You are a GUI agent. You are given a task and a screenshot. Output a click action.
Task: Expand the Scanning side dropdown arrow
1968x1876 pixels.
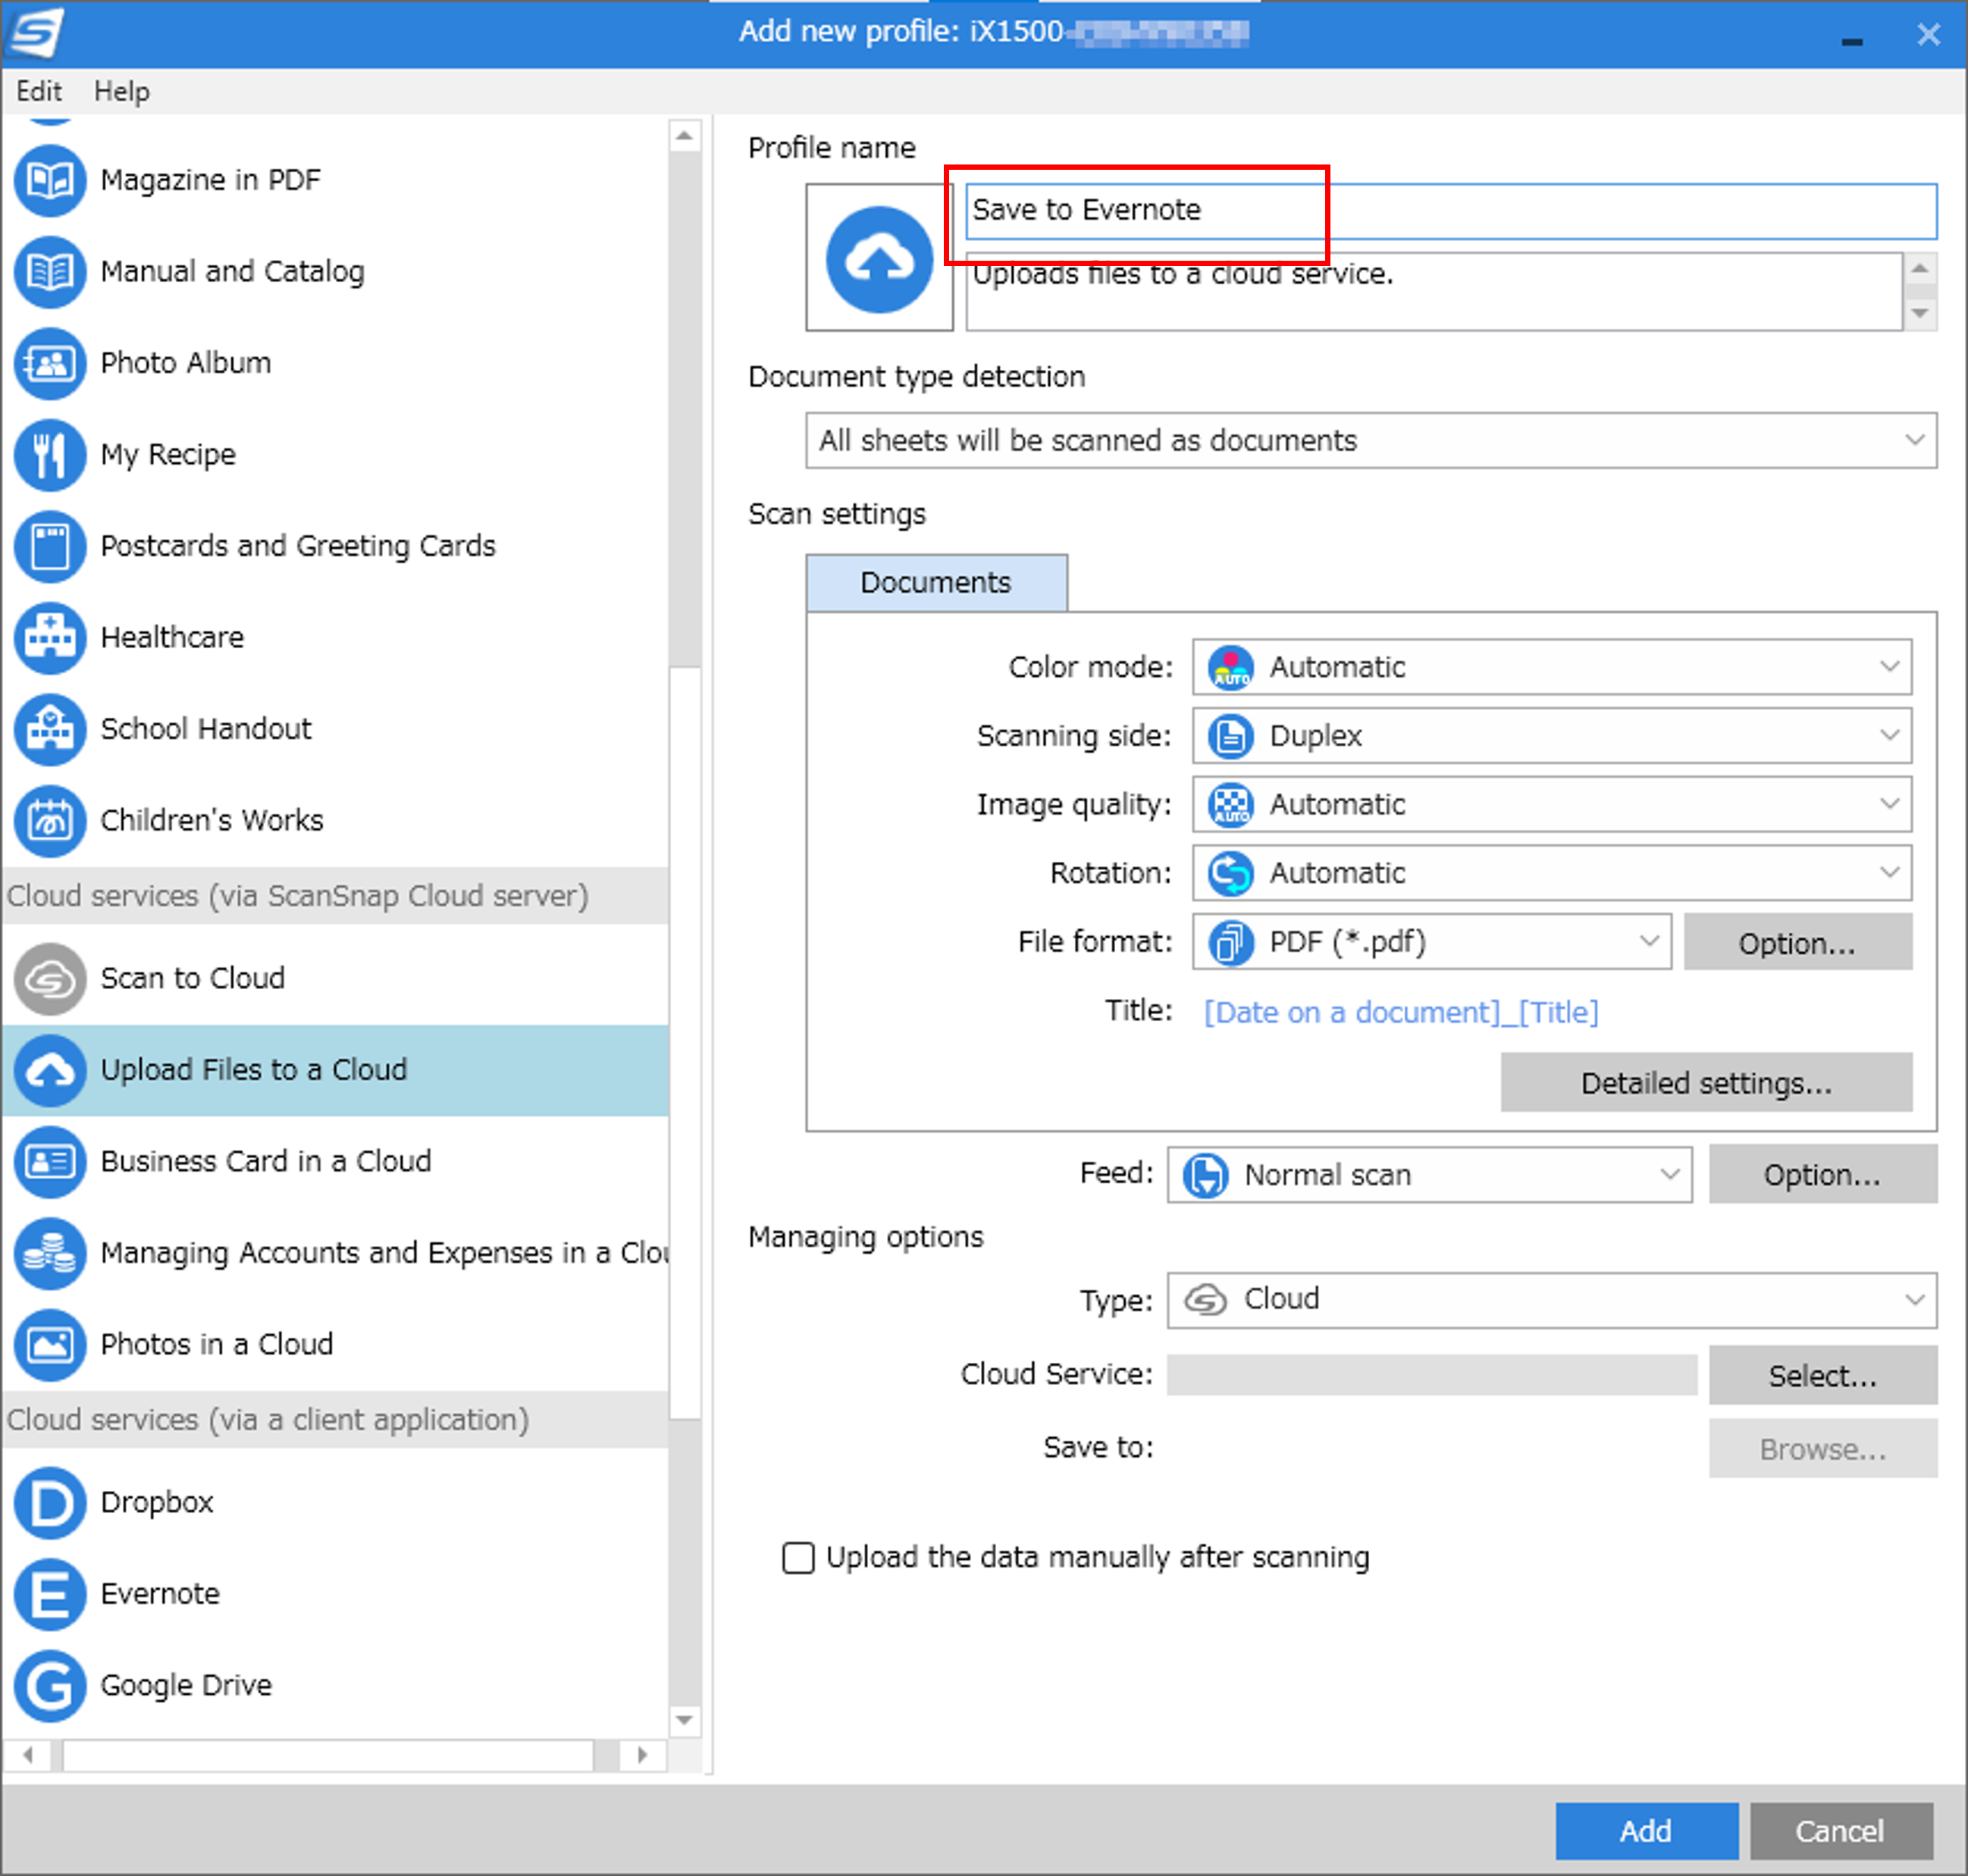click(1889, 736)
